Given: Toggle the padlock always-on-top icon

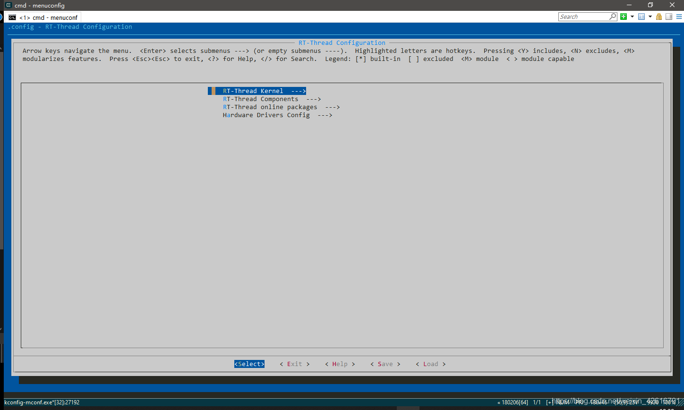Looking at the screenshot, I should pos(659,17).
